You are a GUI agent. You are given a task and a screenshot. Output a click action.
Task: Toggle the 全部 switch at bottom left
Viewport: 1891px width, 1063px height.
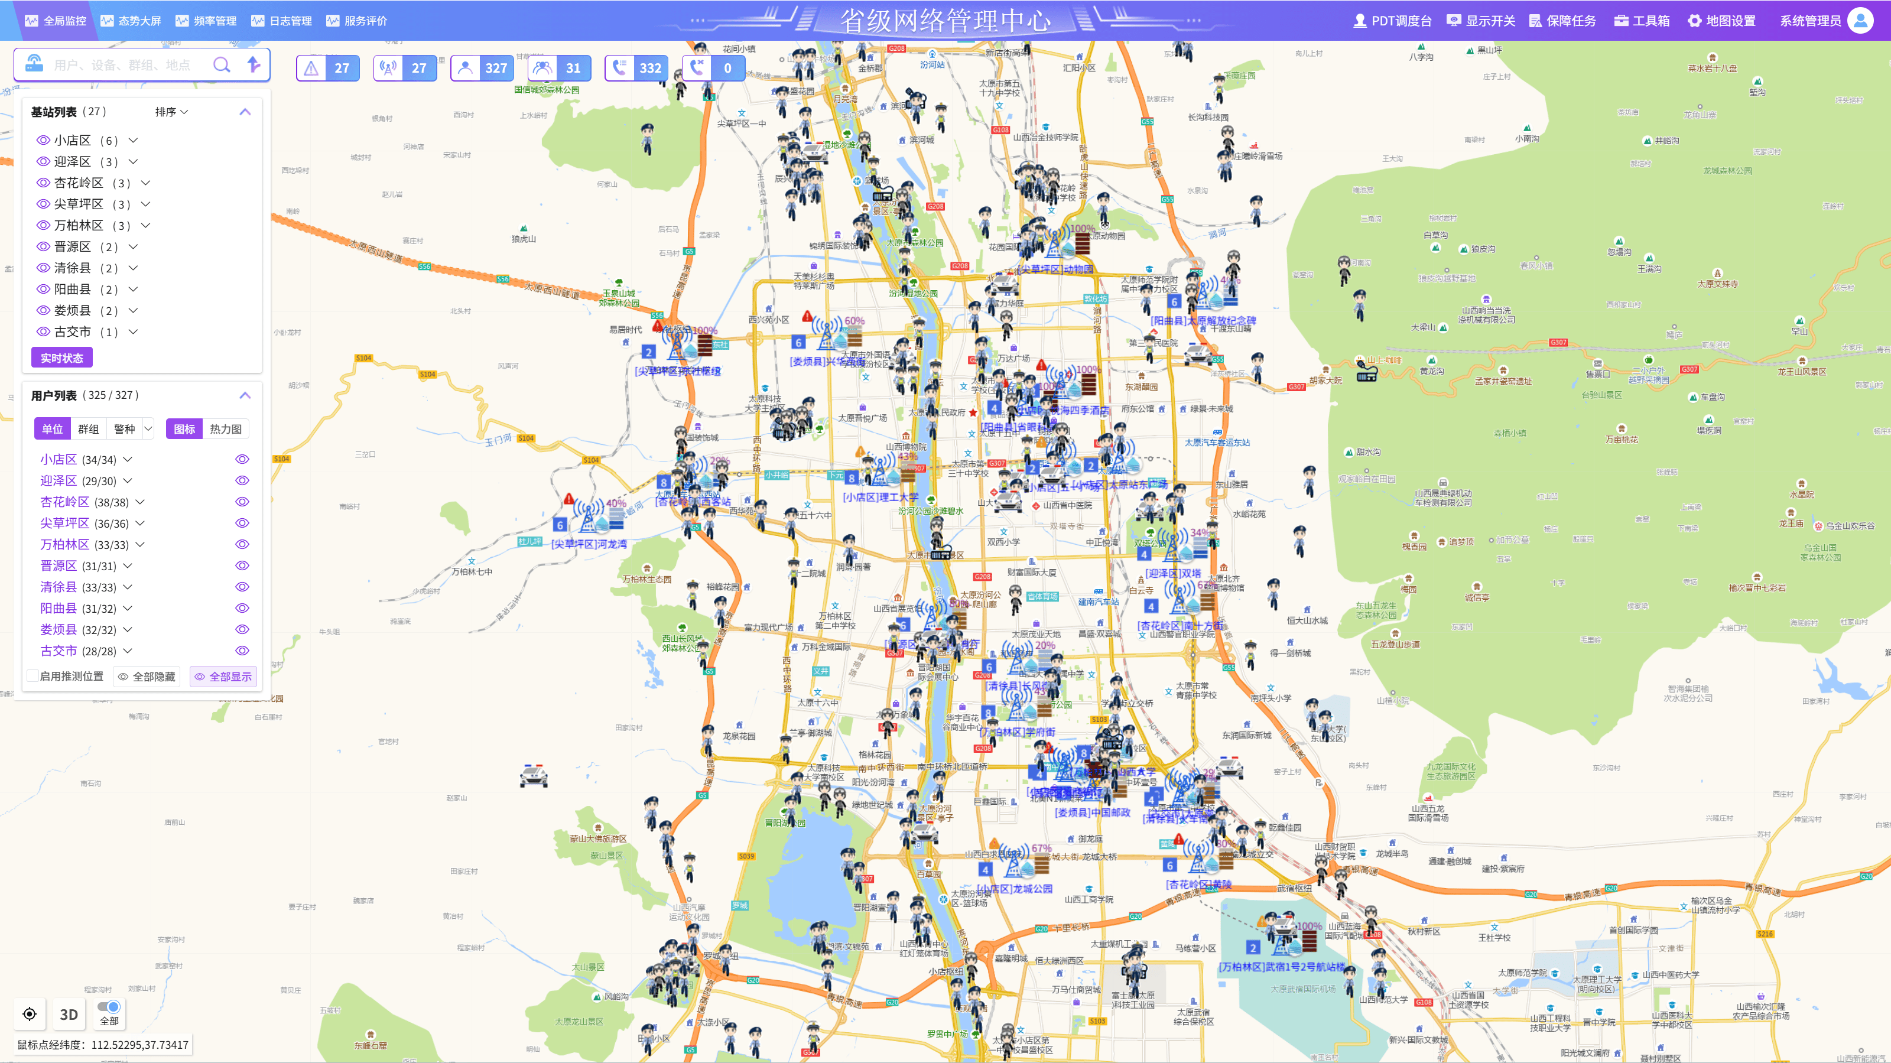point(109,1006)
